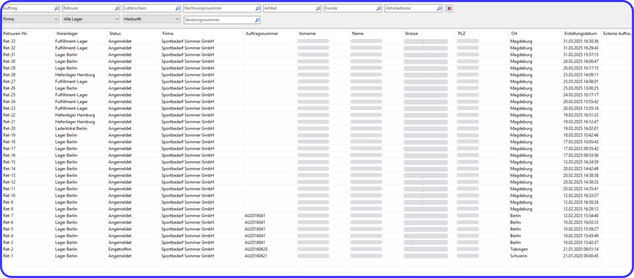Click Angemeldet status in the Ret-10 row
Image resolution: width=634 pixels, height=278 pixels.
pyautogui.click(x=119, y=195)
